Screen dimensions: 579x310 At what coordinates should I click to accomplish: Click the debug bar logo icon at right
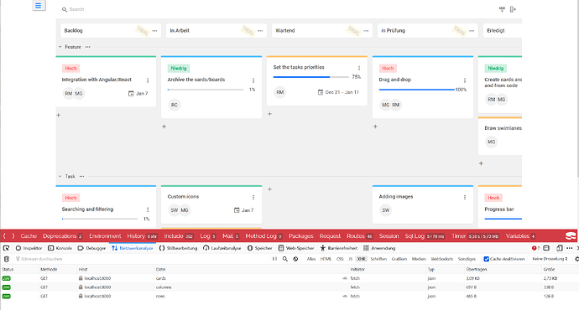(571, 236)
